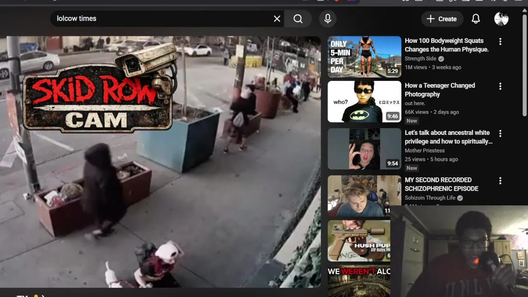Visit the Schizoin Through Life channel

(430, 198)
